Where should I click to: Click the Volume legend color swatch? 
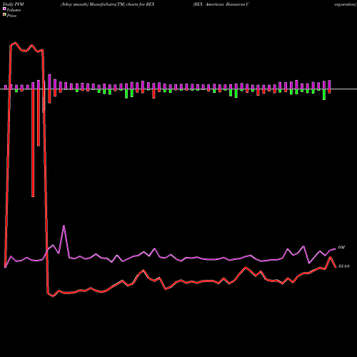(x=4, y=9)
